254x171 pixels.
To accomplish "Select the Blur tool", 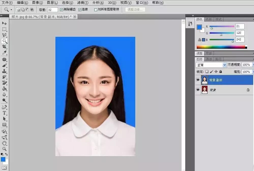I will [4, 94].
